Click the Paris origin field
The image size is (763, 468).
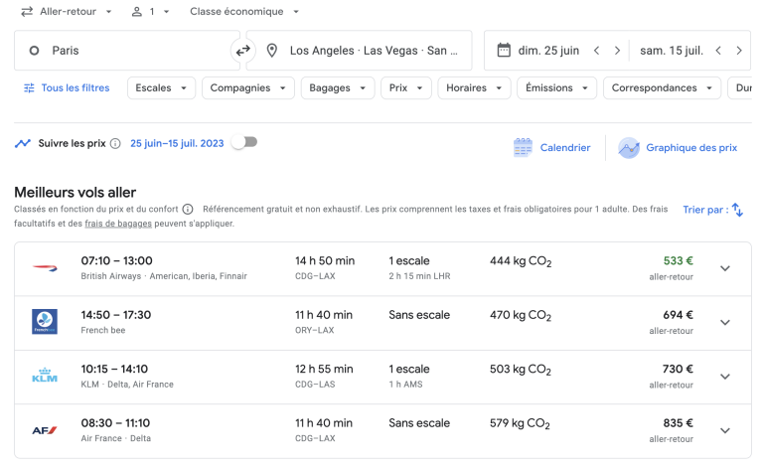pyautogui.click(x=127, y=50)
